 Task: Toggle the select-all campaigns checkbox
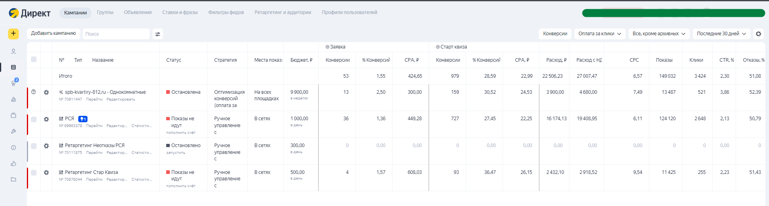(x=34, y=60)
